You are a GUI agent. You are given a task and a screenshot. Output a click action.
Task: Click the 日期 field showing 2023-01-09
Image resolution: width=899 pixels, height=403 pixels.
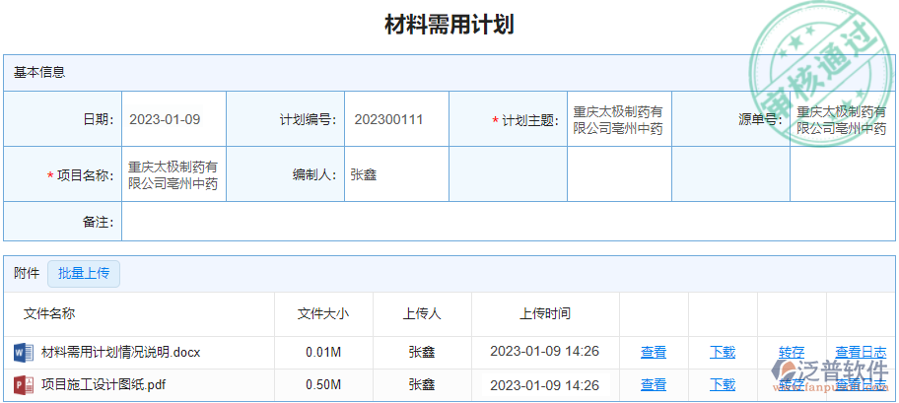click(x=173, y=119)
